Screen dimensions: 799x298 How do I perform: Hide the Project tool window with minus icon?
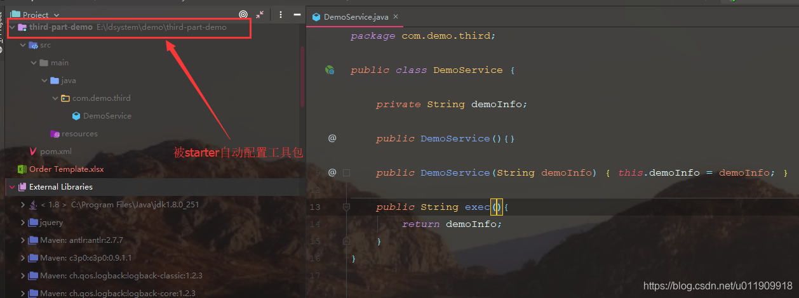pyautogui.click(x=297, y=15)
